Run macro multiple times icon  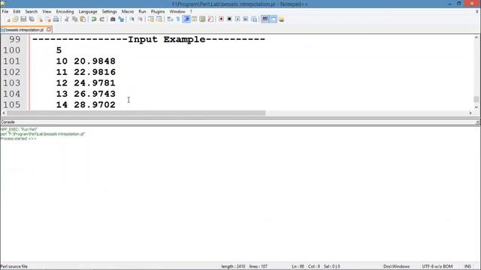[246, 19]
